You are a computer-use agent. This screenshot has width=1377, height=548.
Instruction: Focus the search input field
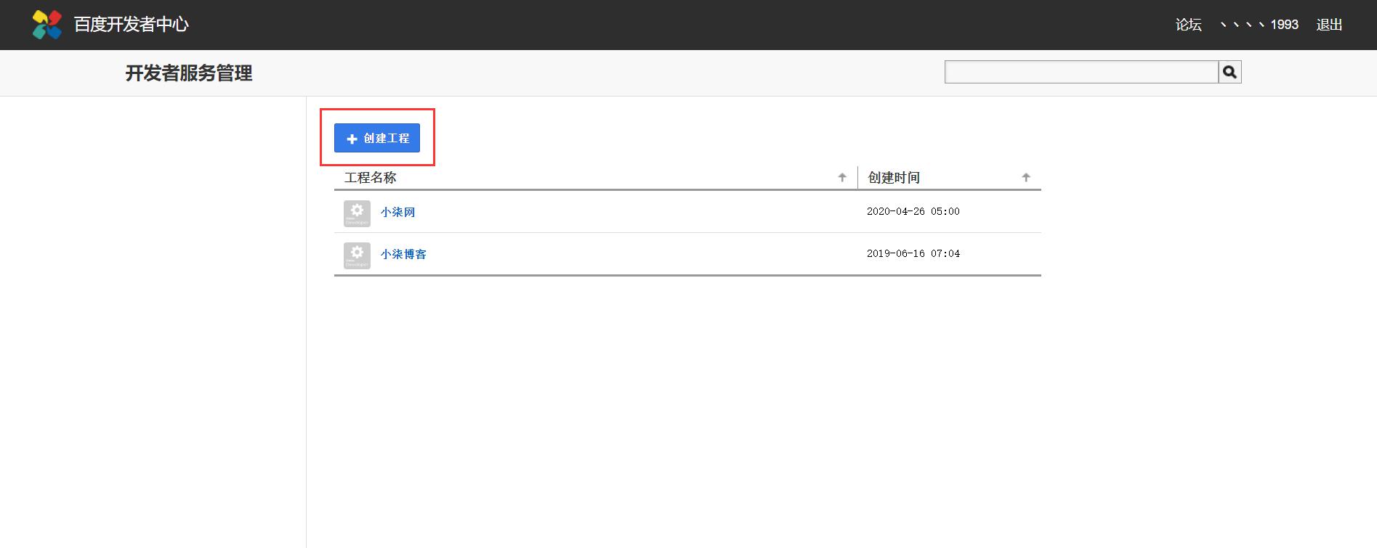pyautogui.click(x=1081, y=72)
